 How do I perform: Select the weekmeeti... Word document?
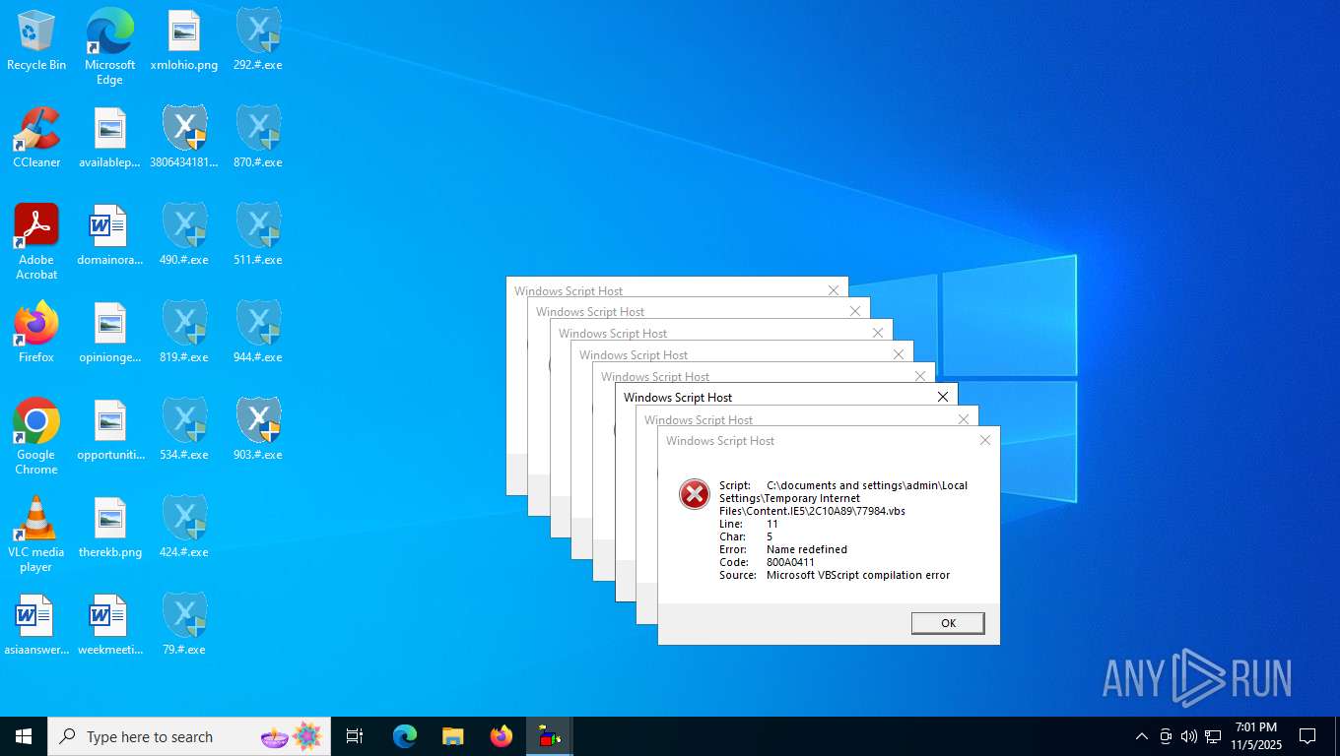tap(109, 625)
